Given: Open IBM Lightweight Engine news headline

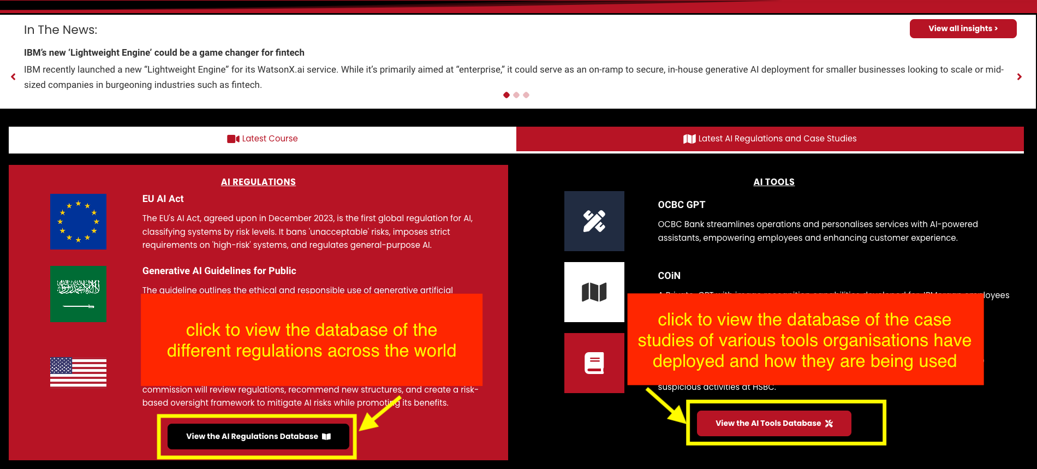Looking at the screenshot, I should (x=164, y=52).
